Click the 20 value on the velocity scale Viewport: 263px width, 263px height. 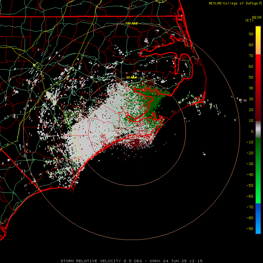click(251, 110)
